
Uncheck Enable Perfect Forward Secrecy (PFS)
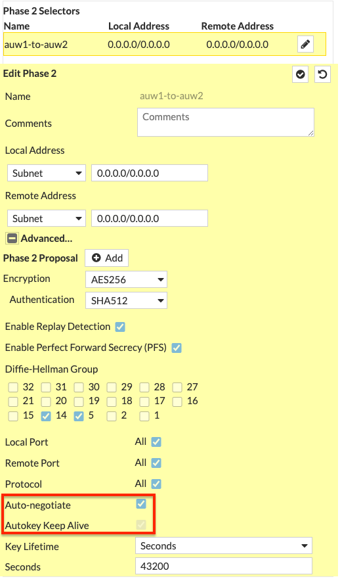[x=177, y=348]
